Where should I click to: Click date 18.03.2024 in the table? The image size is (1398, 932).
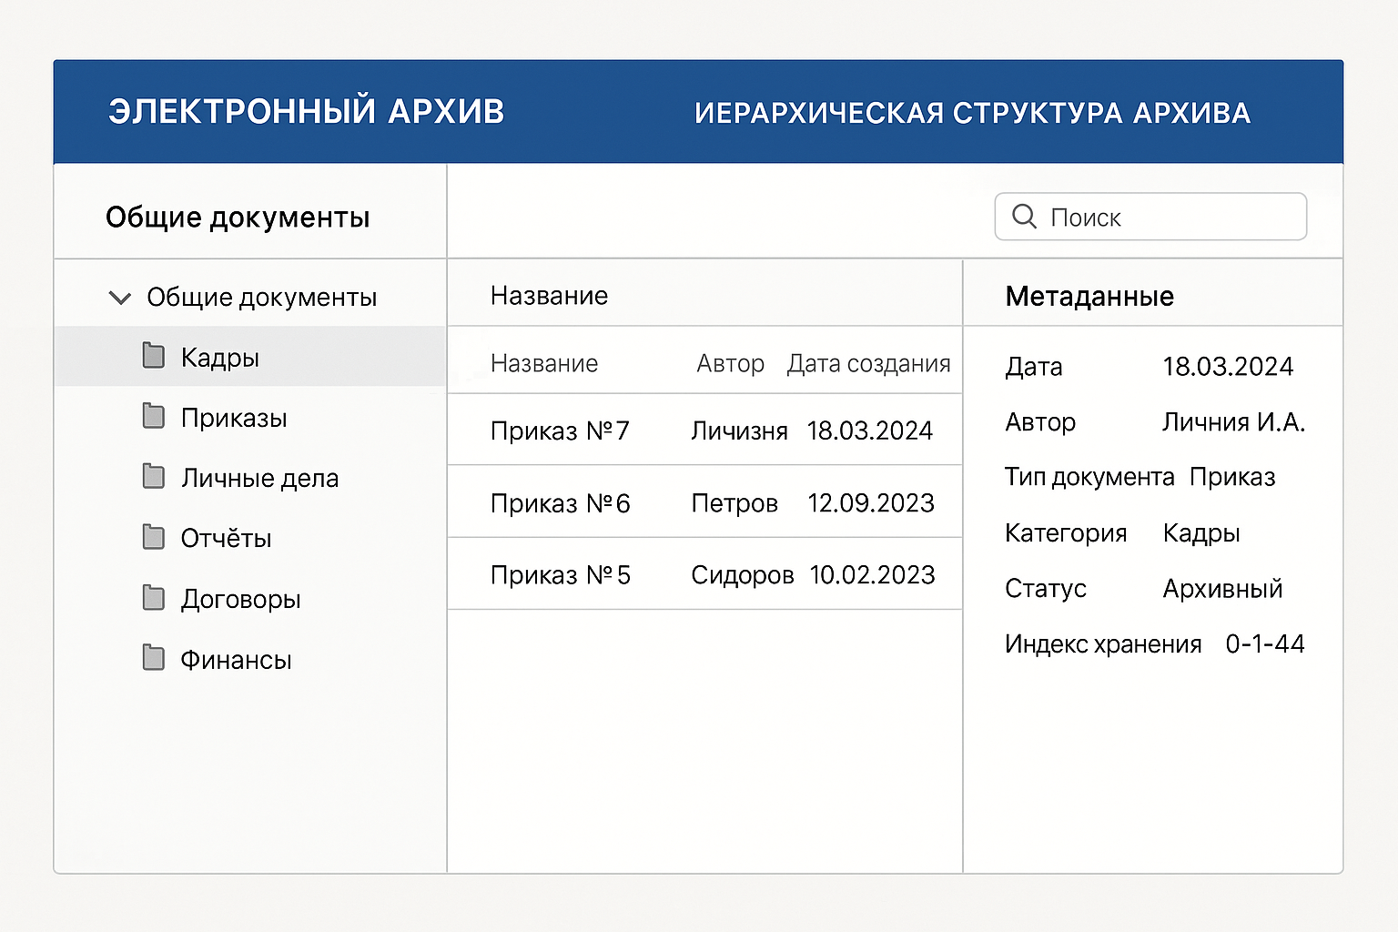click(869, 431)
